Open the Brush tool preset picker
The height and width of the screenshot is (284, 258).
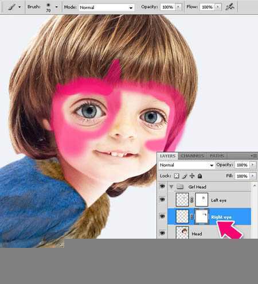pos(12,7)
